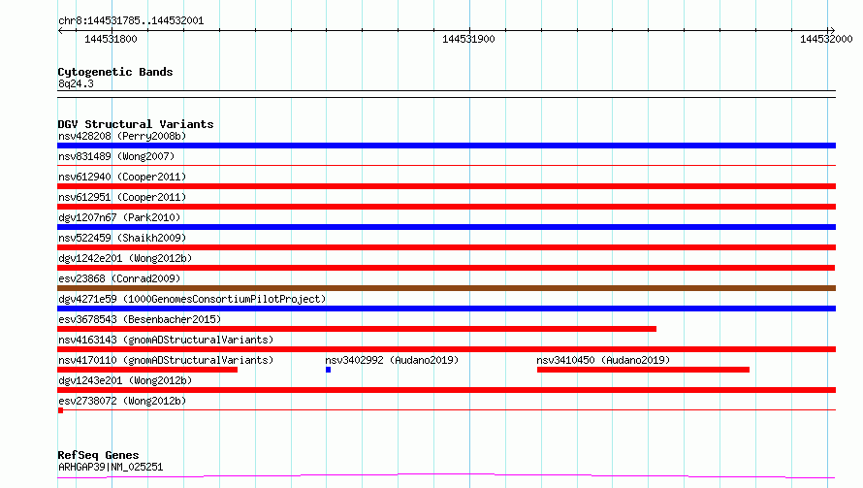
Task: Open nsv831489 (Wong2007) variant label
Action: pos(116,156)
